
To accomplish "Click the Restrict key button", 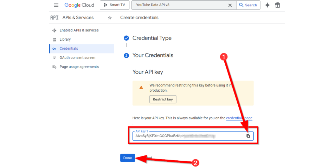I will click(x=163, y=99).
